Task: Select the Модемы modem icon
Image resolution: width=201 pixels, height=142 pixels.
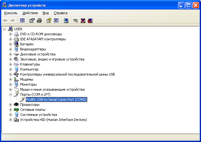Action: pyautogui.click(x=16, y=79)
